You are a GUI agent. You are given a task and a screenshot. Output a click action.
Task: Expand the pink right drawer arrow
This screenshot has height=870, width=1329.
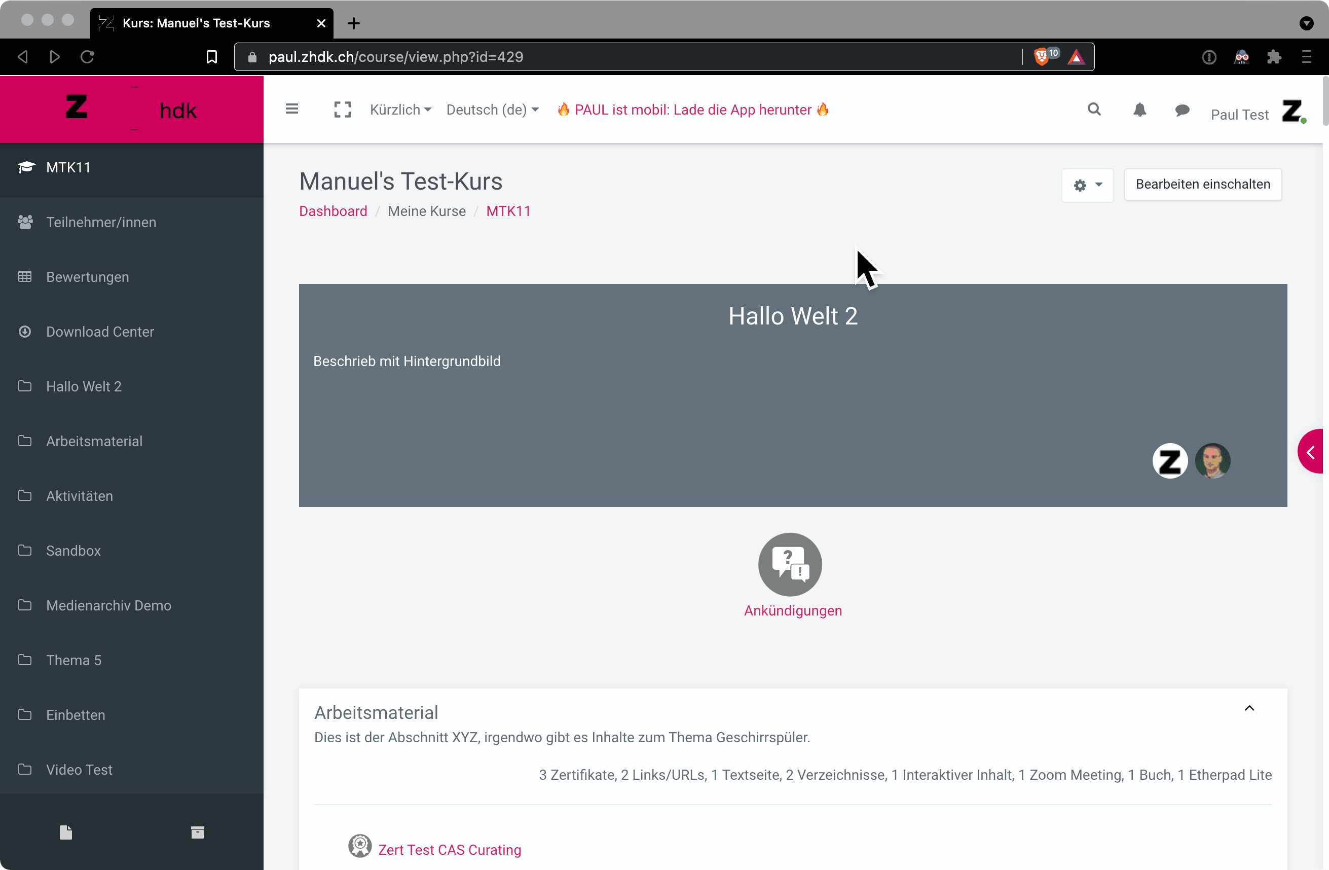pyautogui.click(x=1312, y=452)
